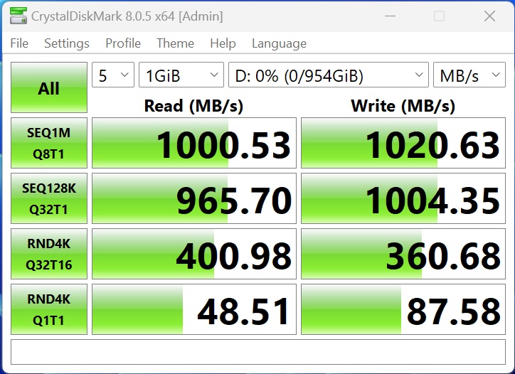Open the Theme menu

[175, 43]
